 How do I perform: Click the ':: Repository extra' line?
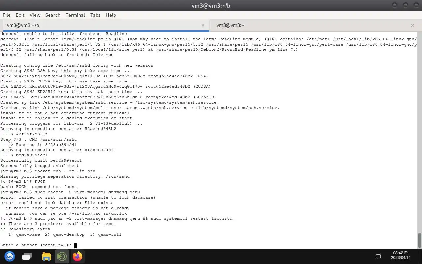point(25,229)
